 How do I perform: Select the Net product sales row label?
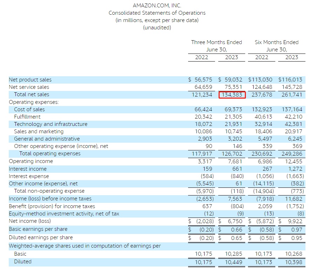pos(30,80)
